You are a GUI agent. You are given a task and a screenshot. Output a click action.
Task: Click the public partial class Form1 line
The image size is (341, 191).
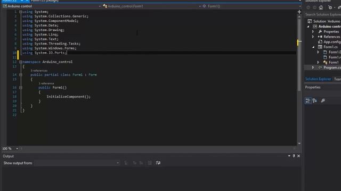pos(63,75)
